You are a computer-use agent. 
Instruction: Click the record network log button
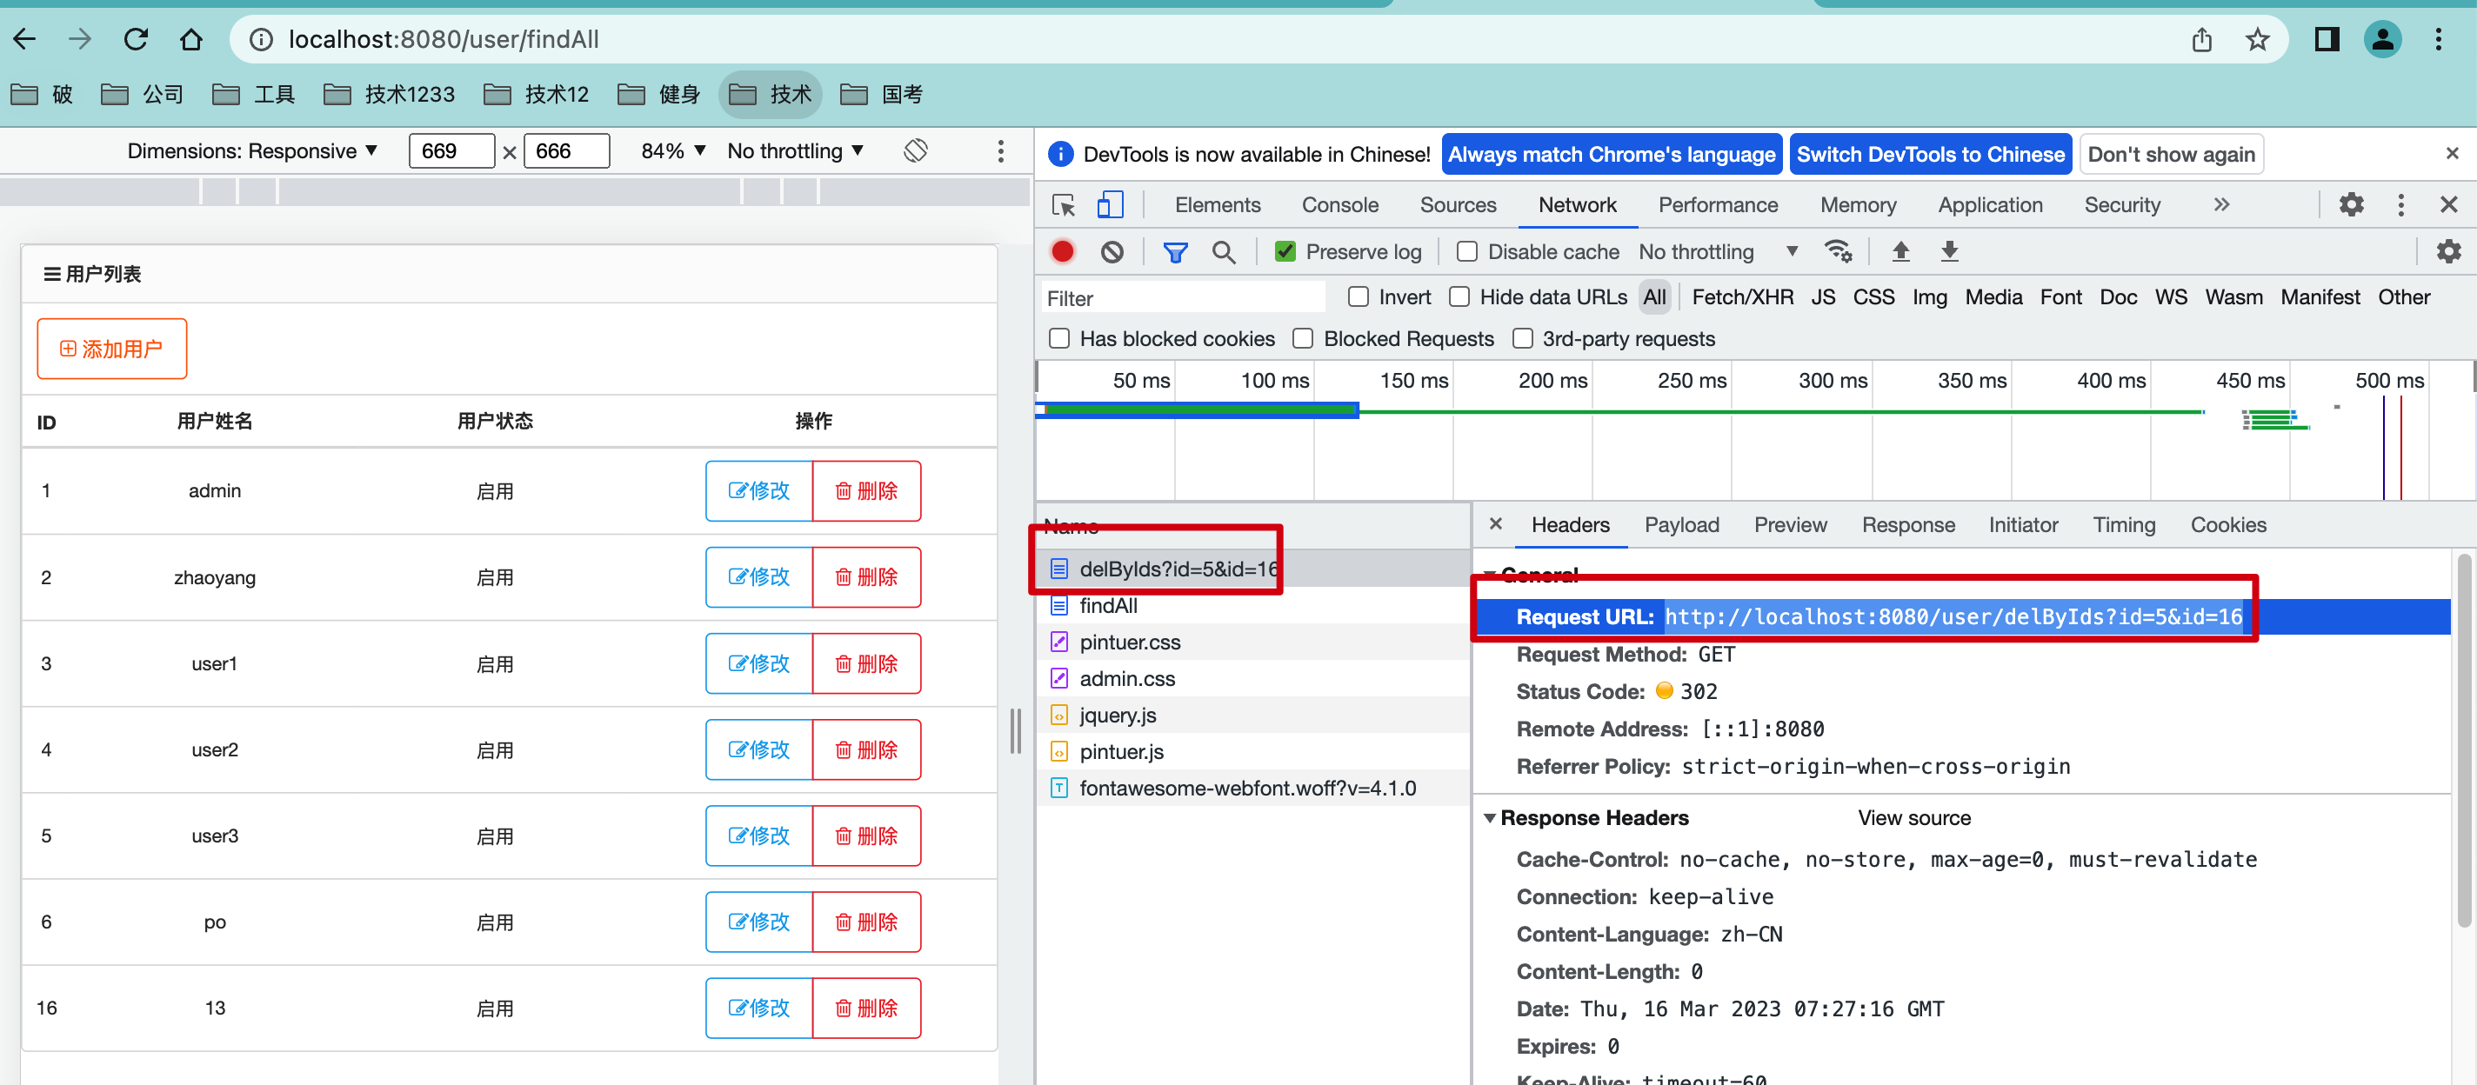(1062, 252)
